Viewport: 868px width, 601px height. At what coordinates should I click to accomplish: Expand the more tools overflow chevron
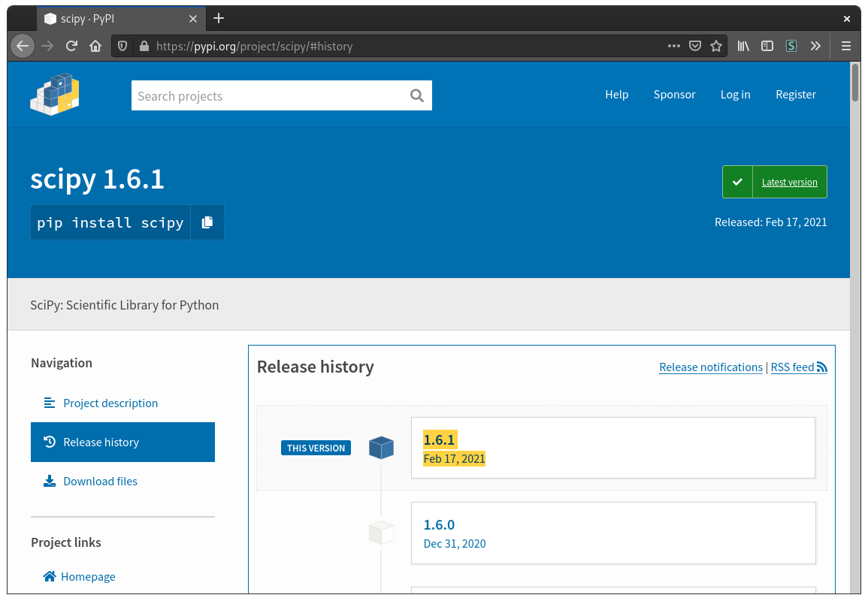[x=815, y=46]
